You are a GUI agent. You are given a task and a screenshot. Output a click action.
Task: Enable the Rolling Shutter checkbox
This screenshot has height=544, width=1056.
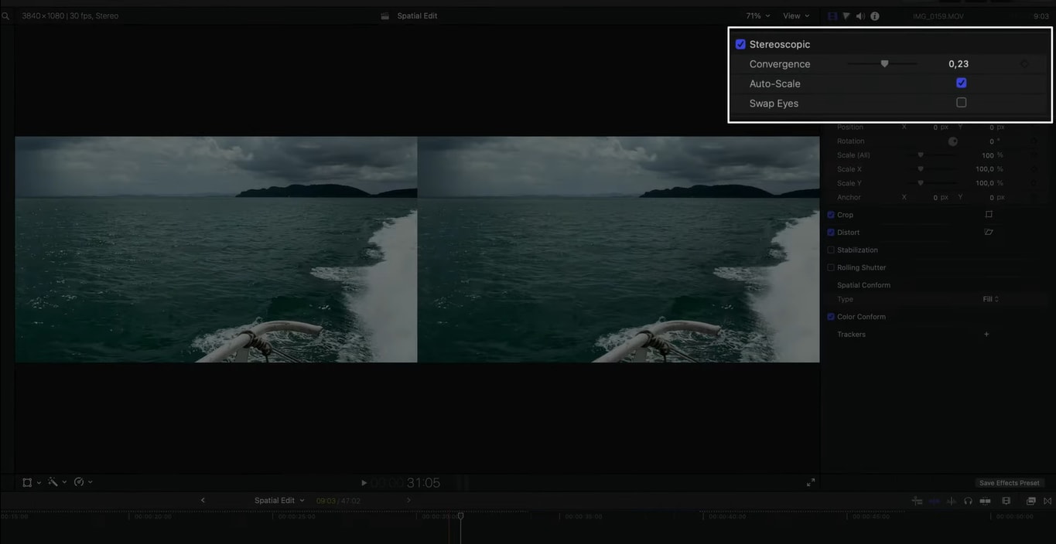pos(831,267)
